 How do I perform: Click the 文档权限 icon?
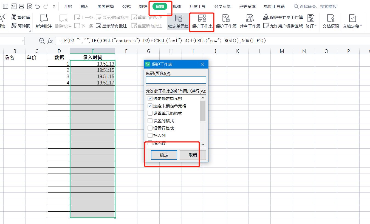pos(331,21)
